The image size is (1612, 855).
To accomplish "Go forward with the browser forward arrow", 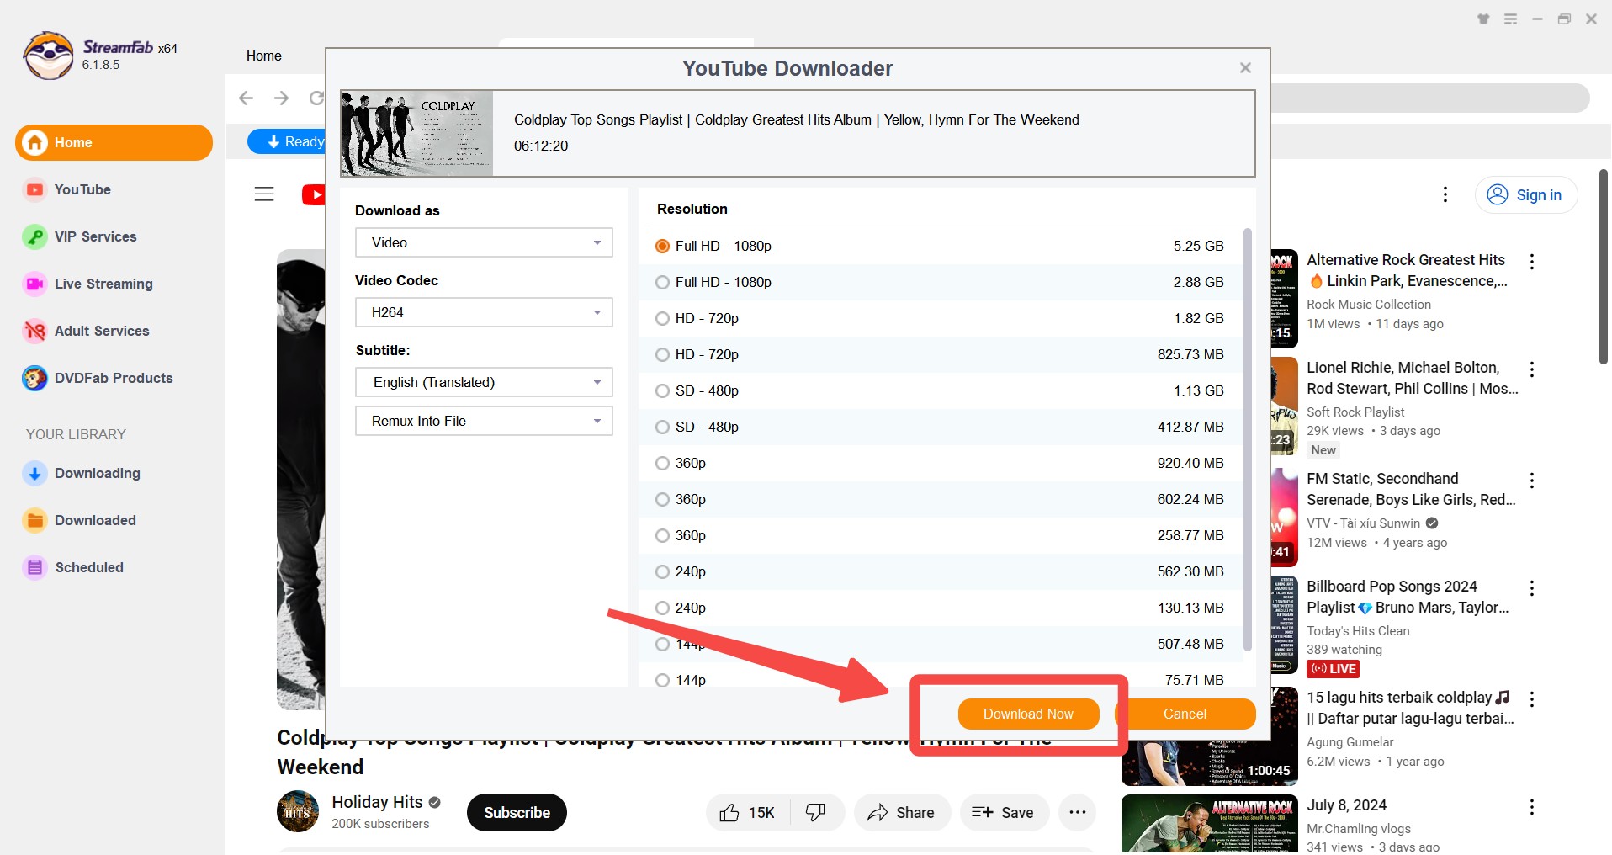I will [281, 98].
